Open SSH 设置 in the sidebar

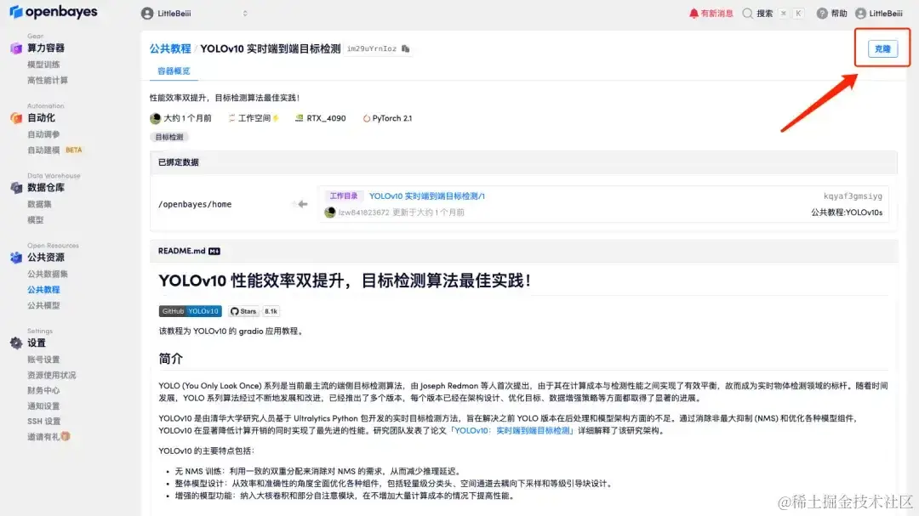pyautogui.click(x=44, y=421)
